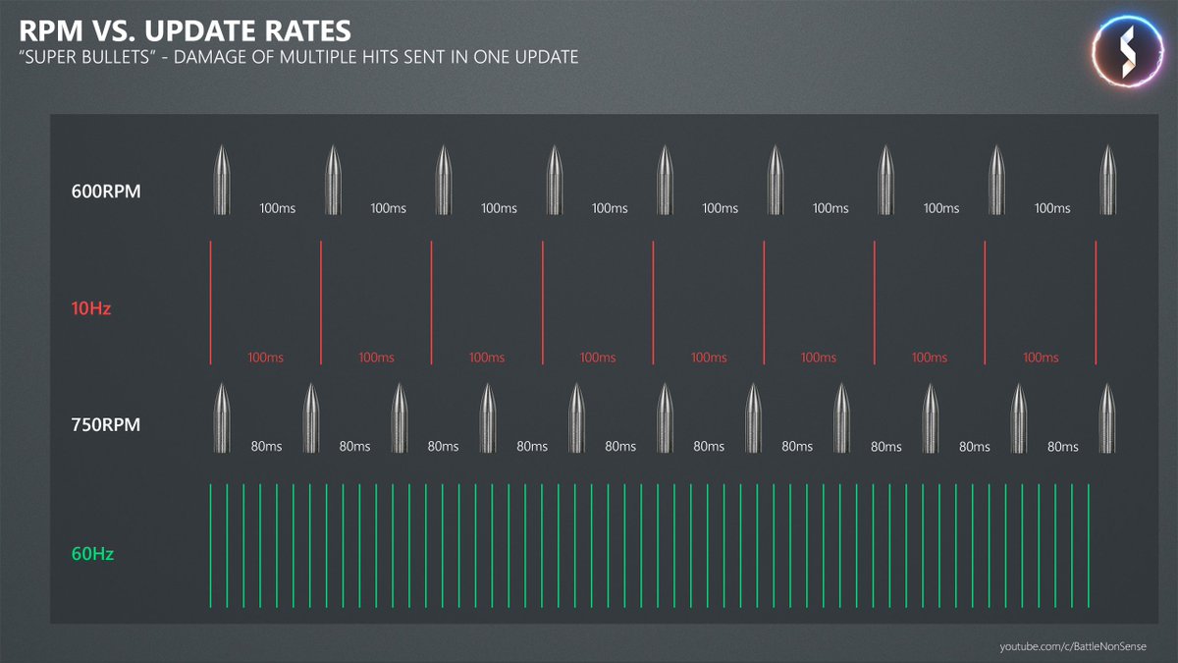1178x663 pixels.
Task: Click the first red 10Hz tick line
Action: click(210, 303)
